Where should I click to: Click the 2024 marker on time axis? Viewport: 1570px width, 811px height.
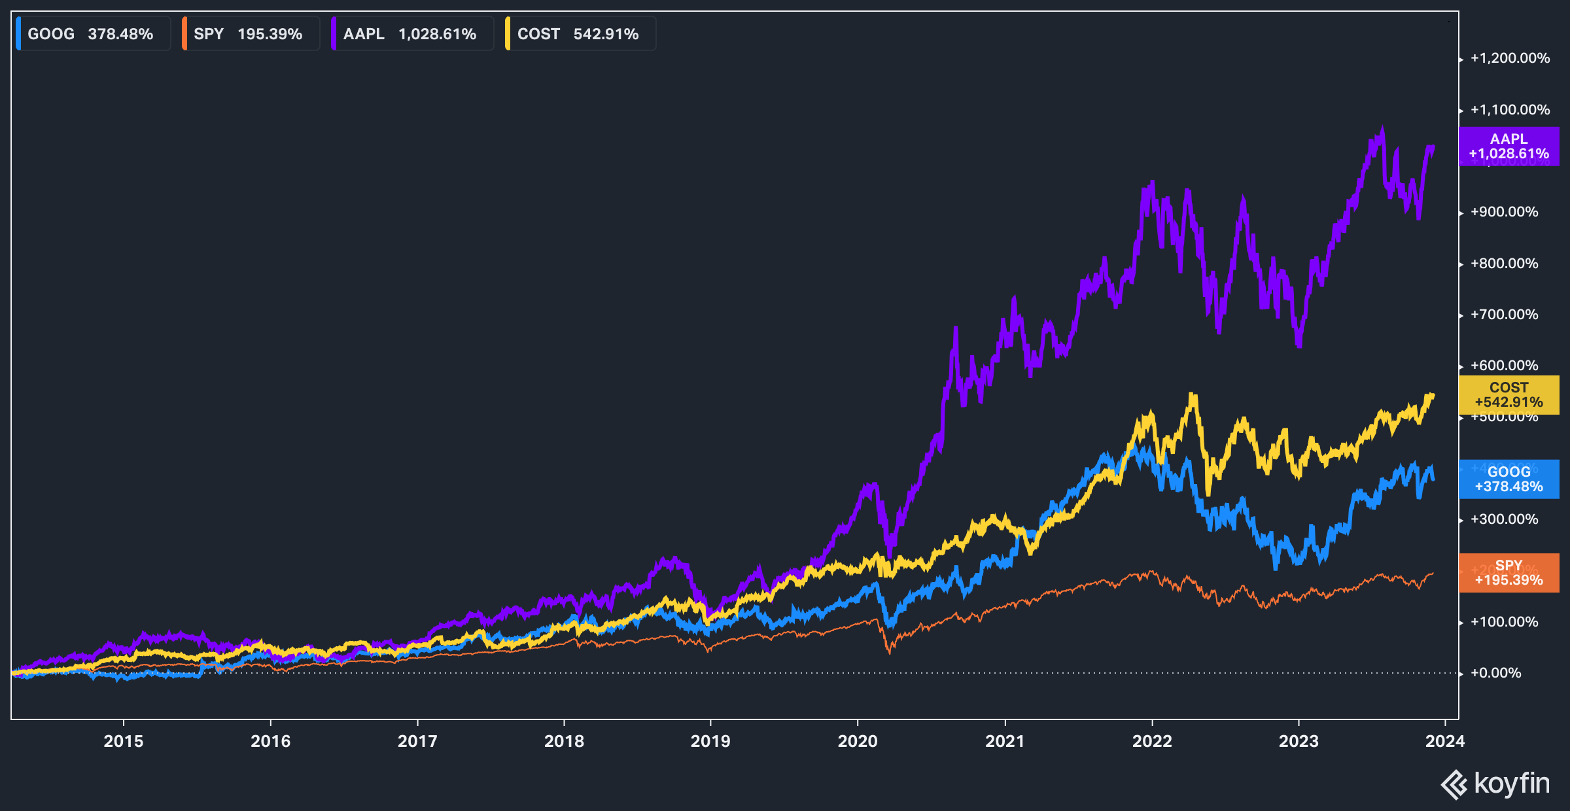coord(1445,741)
